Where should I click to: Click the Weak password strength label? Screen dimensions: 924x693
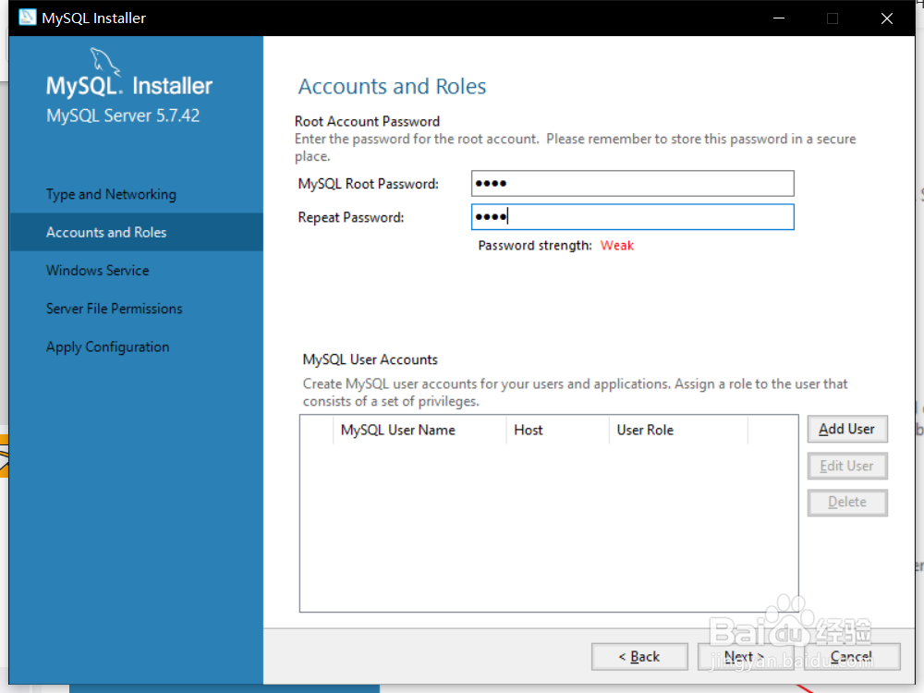tap(617, 245)
